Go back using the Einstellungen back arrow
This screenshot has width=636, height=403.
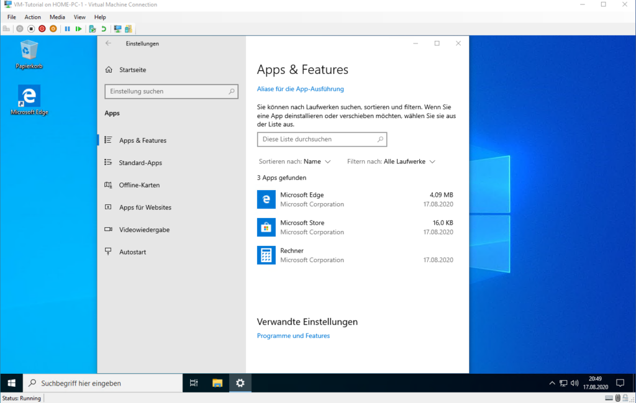pyautogui.click(x=108, y=43)
